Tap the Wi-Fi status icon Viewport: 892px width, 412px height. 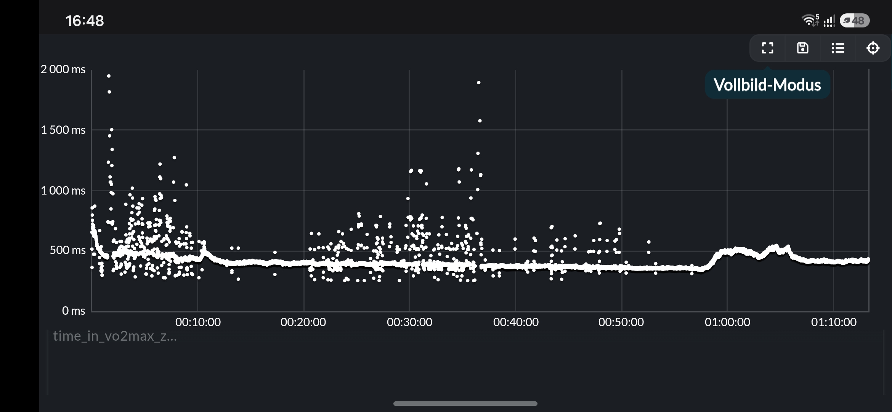(x=810, y=20)
